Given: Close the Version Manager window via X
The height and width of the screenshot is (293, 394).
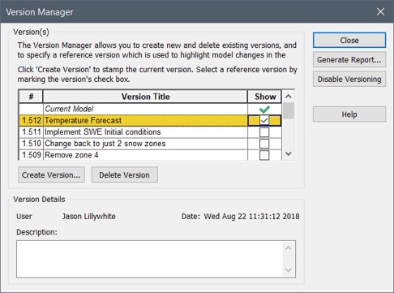Looking at the screenshot, I should [380, 11].
